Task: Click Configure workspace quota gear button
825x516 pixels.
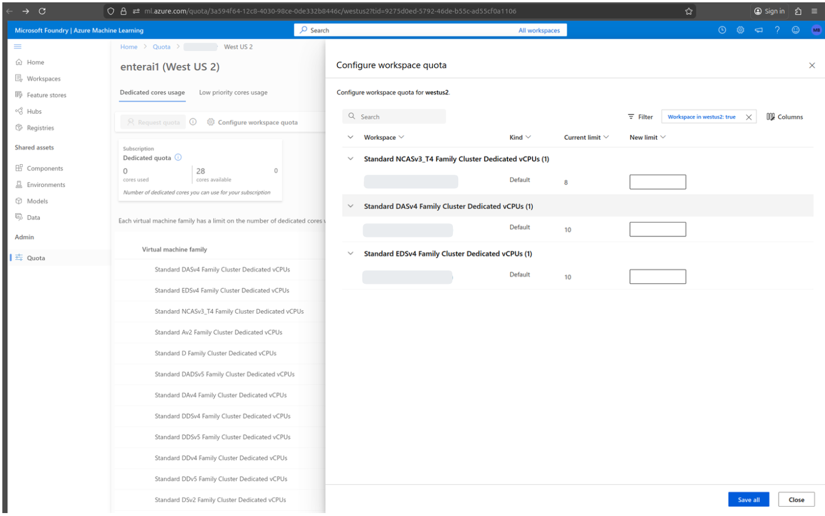Action: (252, 122)
